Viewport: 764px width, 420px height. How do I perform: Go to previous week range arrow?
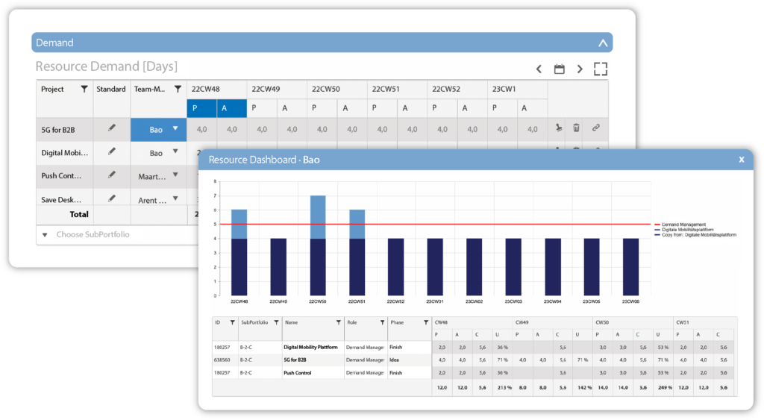click(x=539, y=69)
